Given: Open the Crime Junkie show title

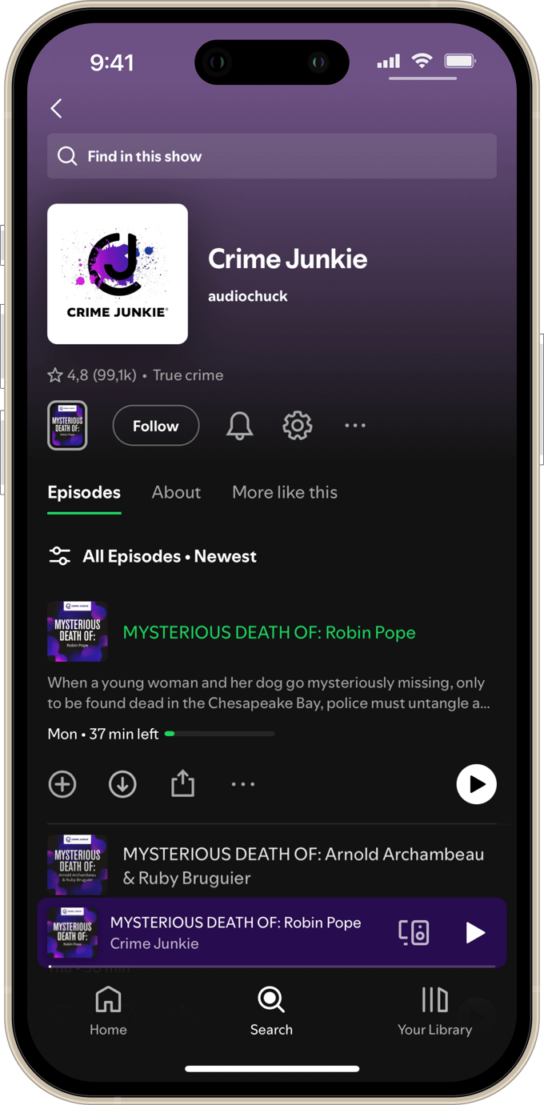Looking at the screenshot, I should (288, 258).
